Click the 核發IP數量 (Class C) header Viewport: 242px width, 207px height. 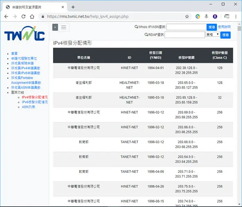[220, 55]
